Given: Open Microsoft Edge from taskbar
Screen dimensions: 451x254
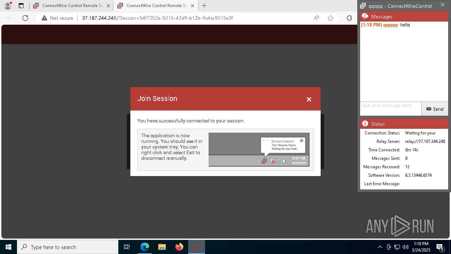Looking at the screenshot, I should pyautogui.click(x=145, y=247).
